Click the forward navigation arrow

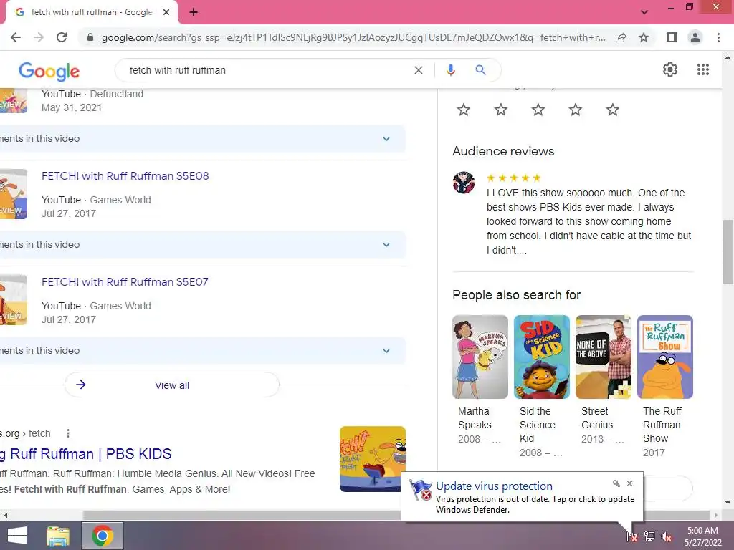[39, 37]
